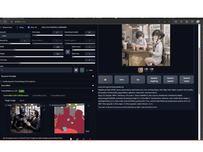Reload the page with the browser refresh icon
The height and width of the screenshot is (152, 203).
5,22
